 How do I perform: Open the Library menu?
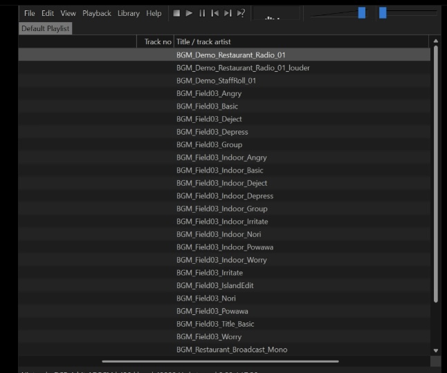129,13
